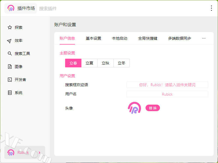Open the 搜索工具 sidebar category
Screen dimensions: 218x163
pos(22,54)
